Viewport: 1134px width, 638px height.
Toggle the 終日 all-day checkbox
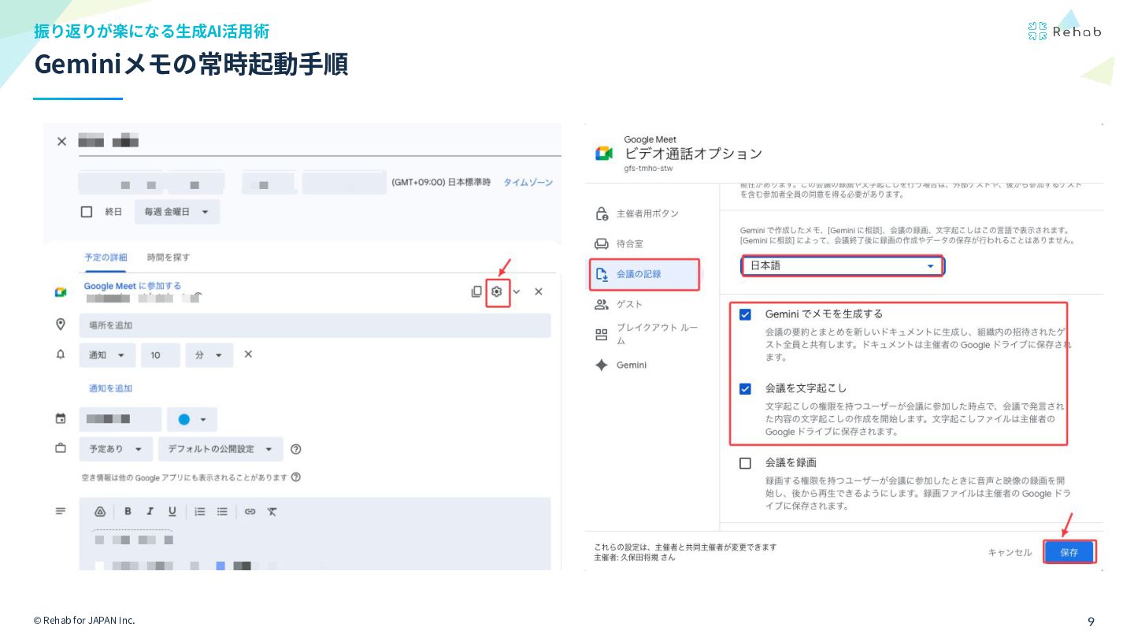click(87, 212)
